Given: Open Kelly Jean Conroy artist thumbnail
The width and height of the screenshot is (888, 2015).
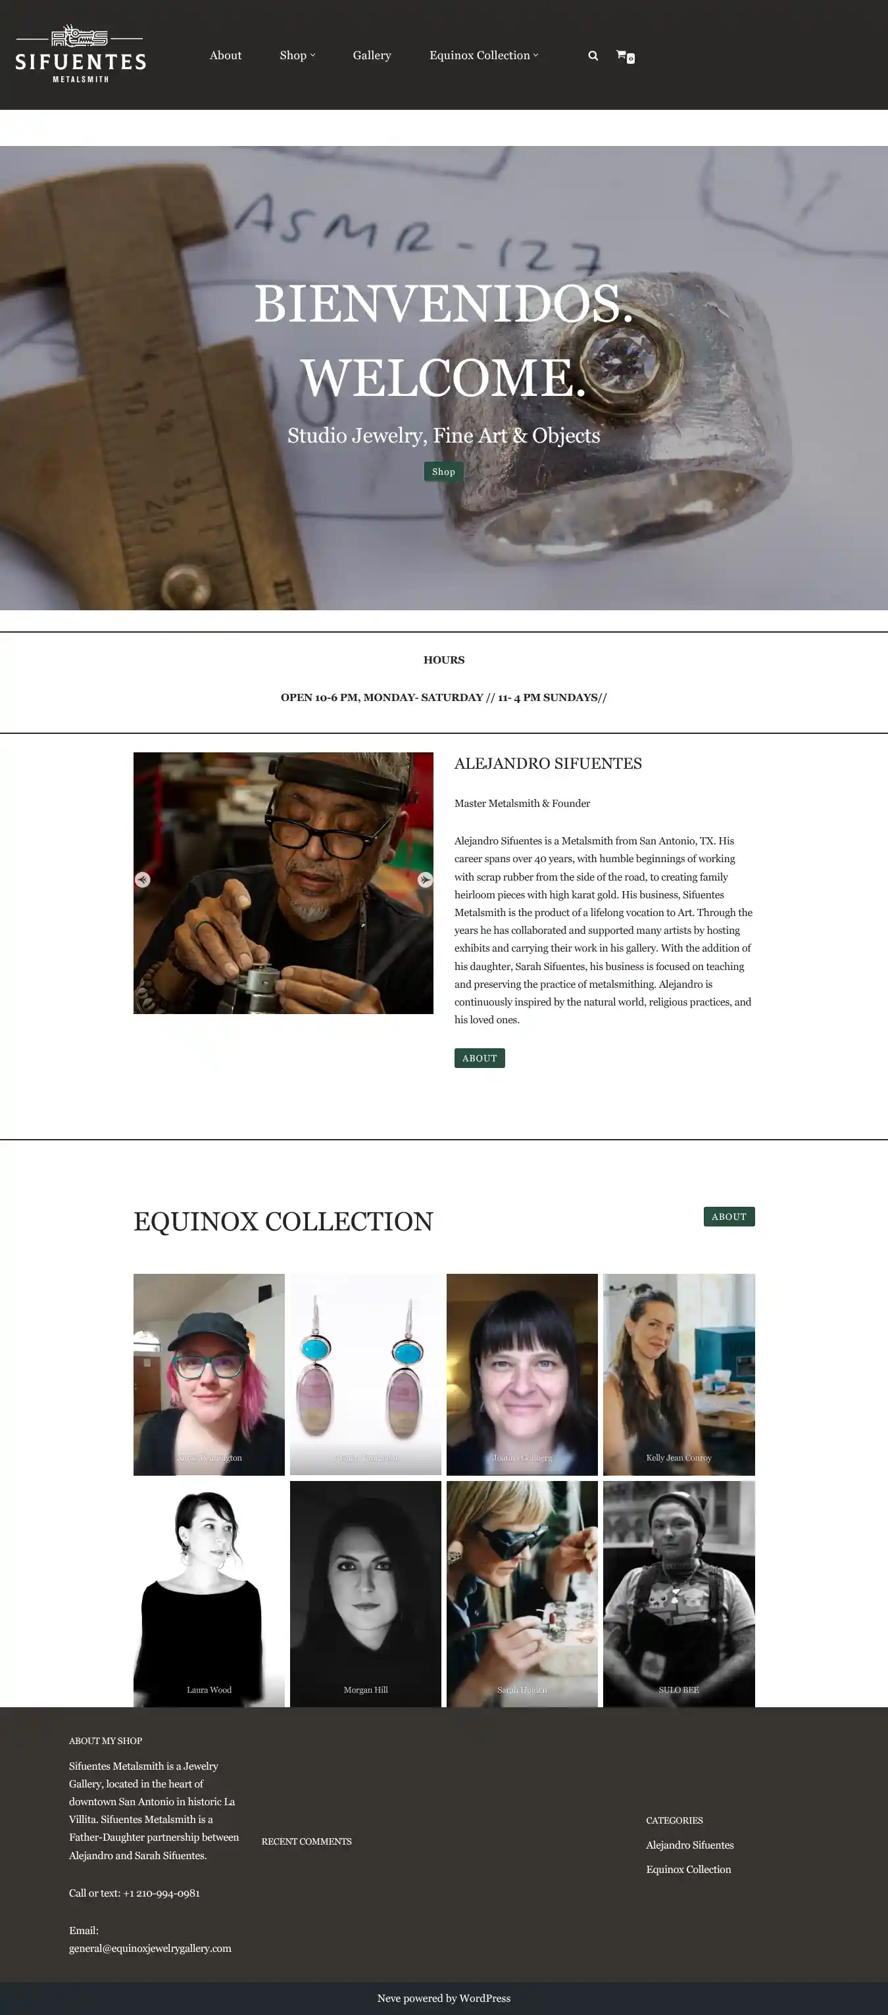Looking at the screenshot, I should [x=678, y=1374].
